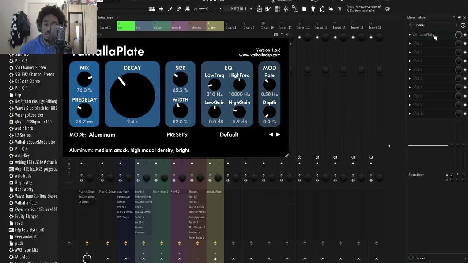Toggle Insert 12 mute LED above pan knob
This screenshot has width=468, height=263.
click(299, 37)
